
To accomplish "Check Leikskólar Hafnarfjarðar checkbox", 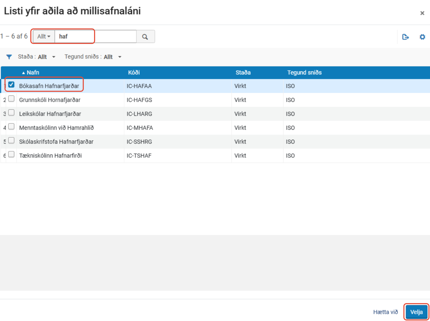I will pos(11,112).
